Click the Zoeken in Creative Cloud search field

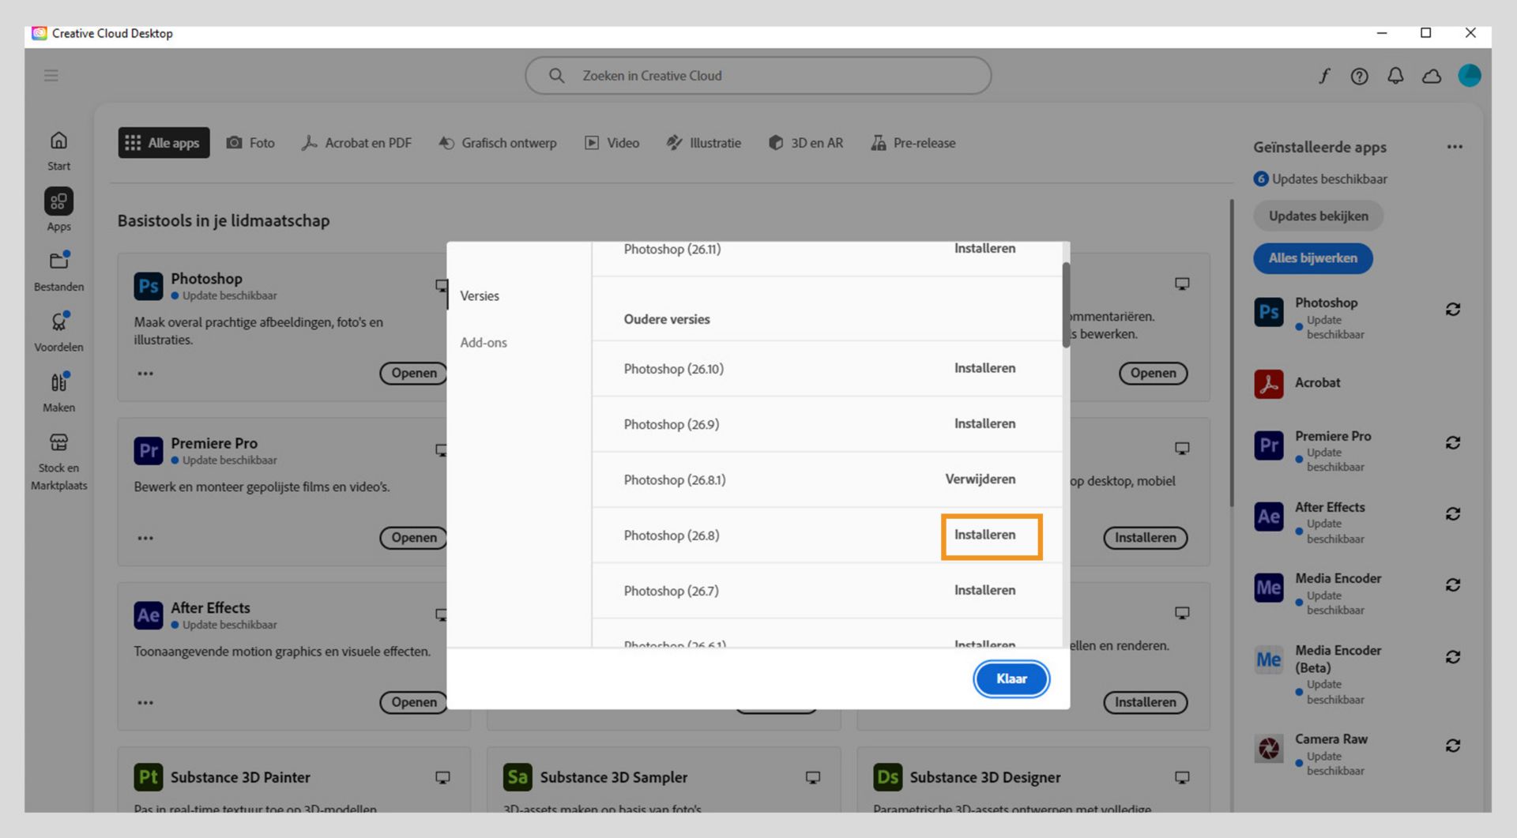click(x=758, y=76)
